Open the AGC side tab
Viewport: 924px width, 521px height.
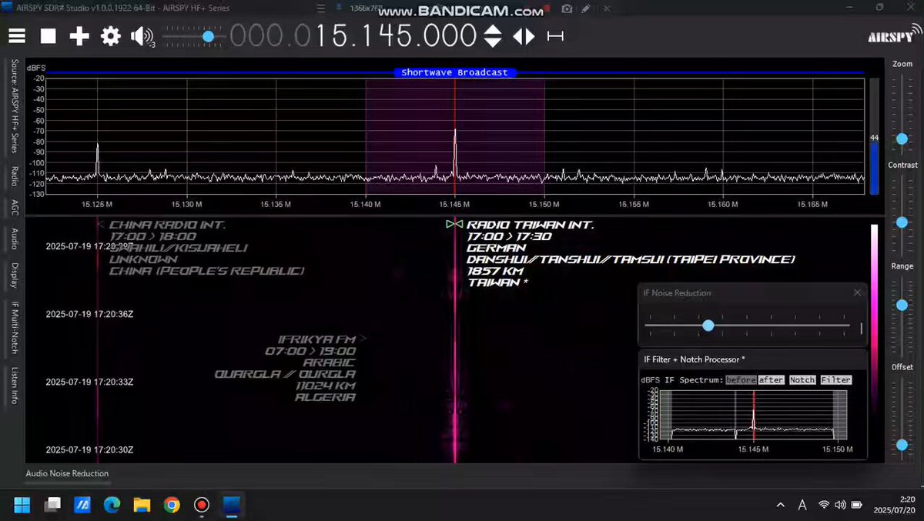(x=14, y=208)
